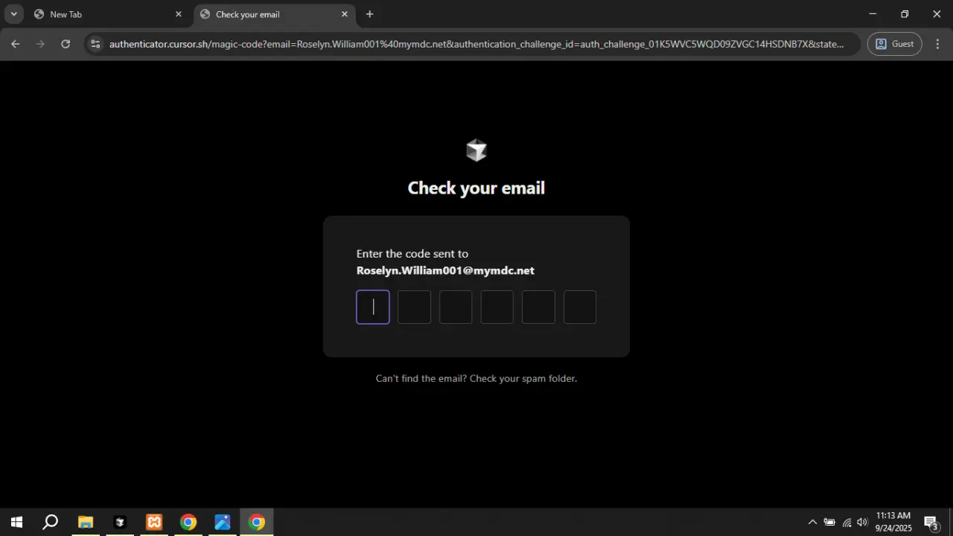
Task: Open the Windows Start menu
Action: click(16, 522)
